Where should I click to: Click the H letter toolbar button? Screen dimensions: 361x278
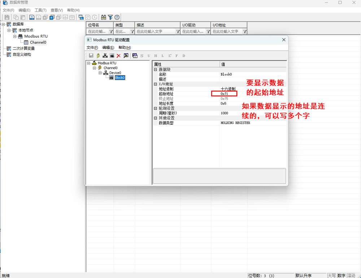tap(156, 56)
